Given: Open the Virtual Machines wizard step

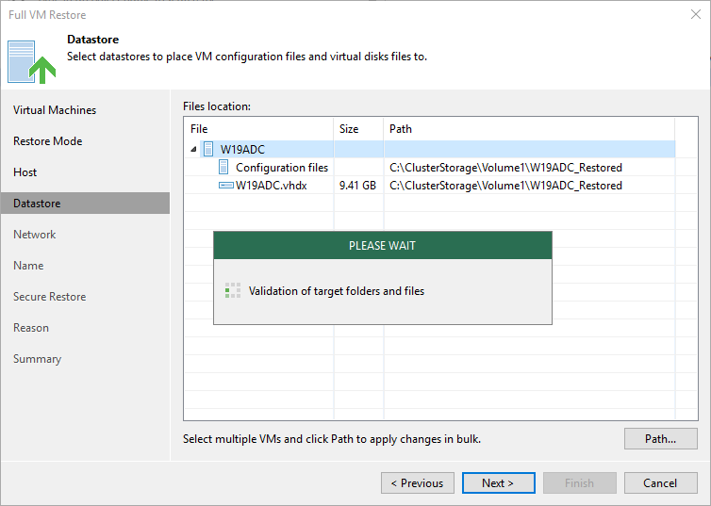Looking at the screenshot, I should pyautogui.click(x=55, y=110).
